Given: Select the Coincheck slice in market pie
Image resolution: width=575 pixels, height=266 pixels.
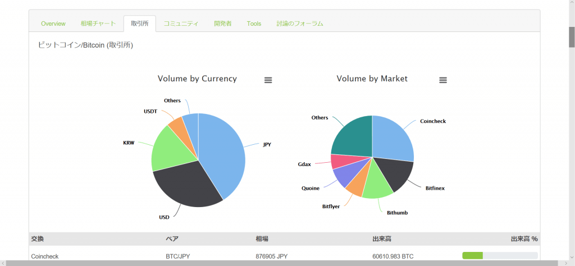Looking at the screenshot, I should pyautogui.click(x=393, y=137).
